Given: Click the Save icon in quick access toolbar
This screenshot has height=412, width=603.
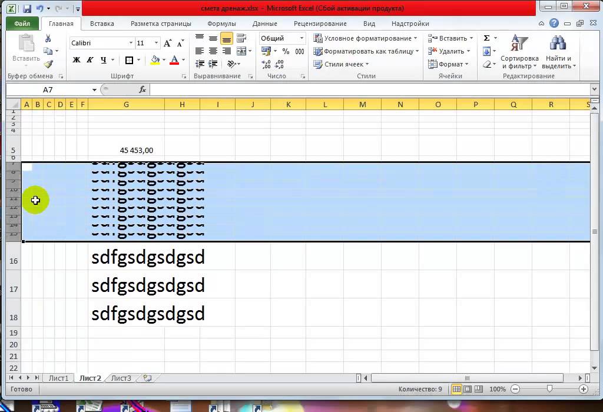Looking at the screenshot, I should point(26,8).
